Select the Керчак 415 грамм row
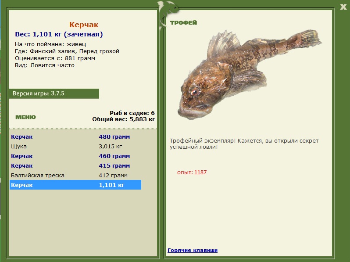The image size is (350, 262). [x=75, y=165]
